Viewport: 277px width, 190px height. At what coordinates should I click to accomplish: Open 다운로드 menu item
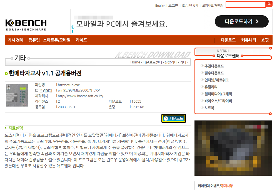click(x=228, y=40)
